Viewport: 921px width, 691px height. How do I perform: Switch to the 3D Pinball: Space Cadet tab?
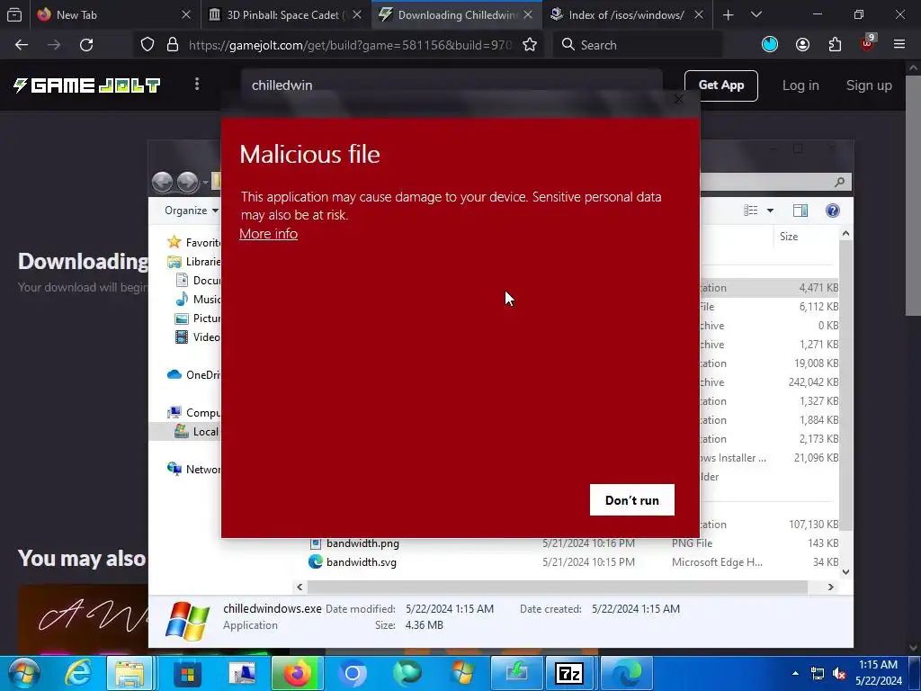[x=283, y=15]
